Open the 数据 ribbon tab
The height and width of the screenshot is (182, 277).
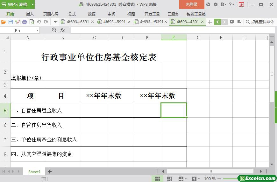pyautogui.click(x=92, y=14)
